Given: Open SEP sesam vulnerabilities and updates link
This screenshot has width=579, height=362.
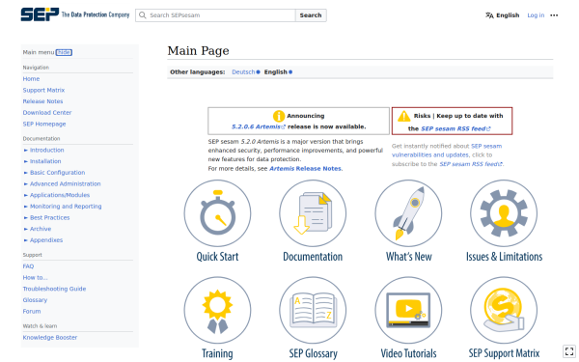Looking at the screenshot, I should tap(447, 151).
